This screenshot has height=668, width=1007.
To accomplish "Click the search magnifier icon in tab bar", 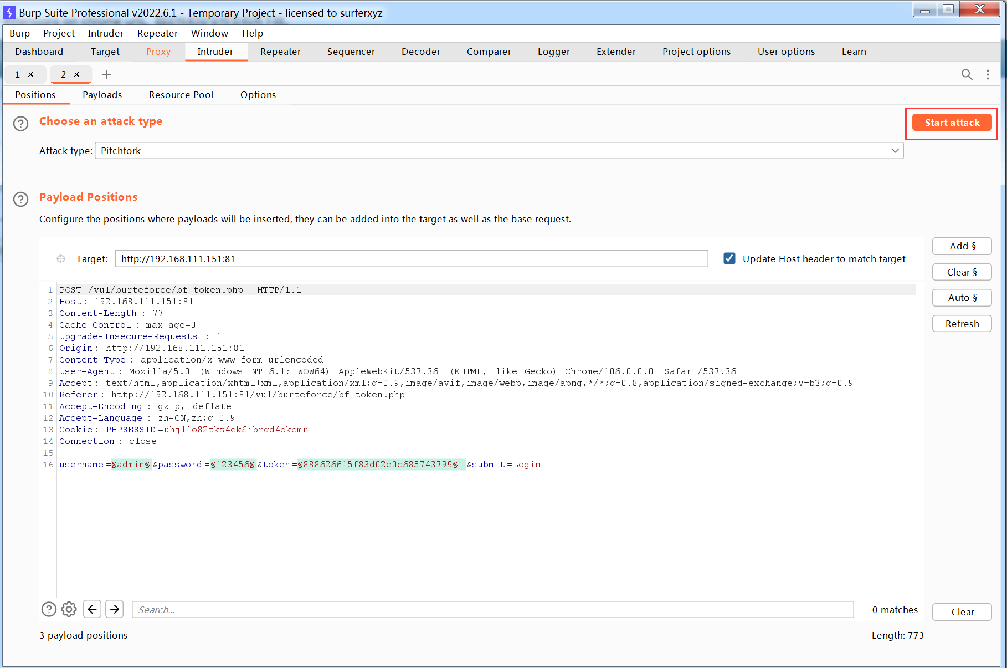I will click(x=967, y=74).
